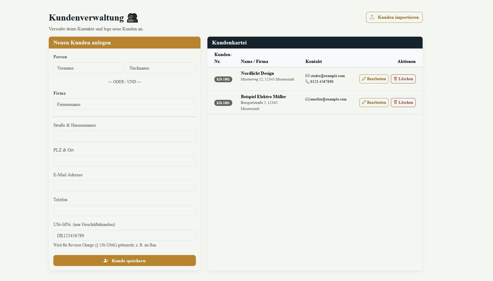Screen dimensions: 493x281
Task: Select the Straße & Hausnummer field
Action: (124, 136)
